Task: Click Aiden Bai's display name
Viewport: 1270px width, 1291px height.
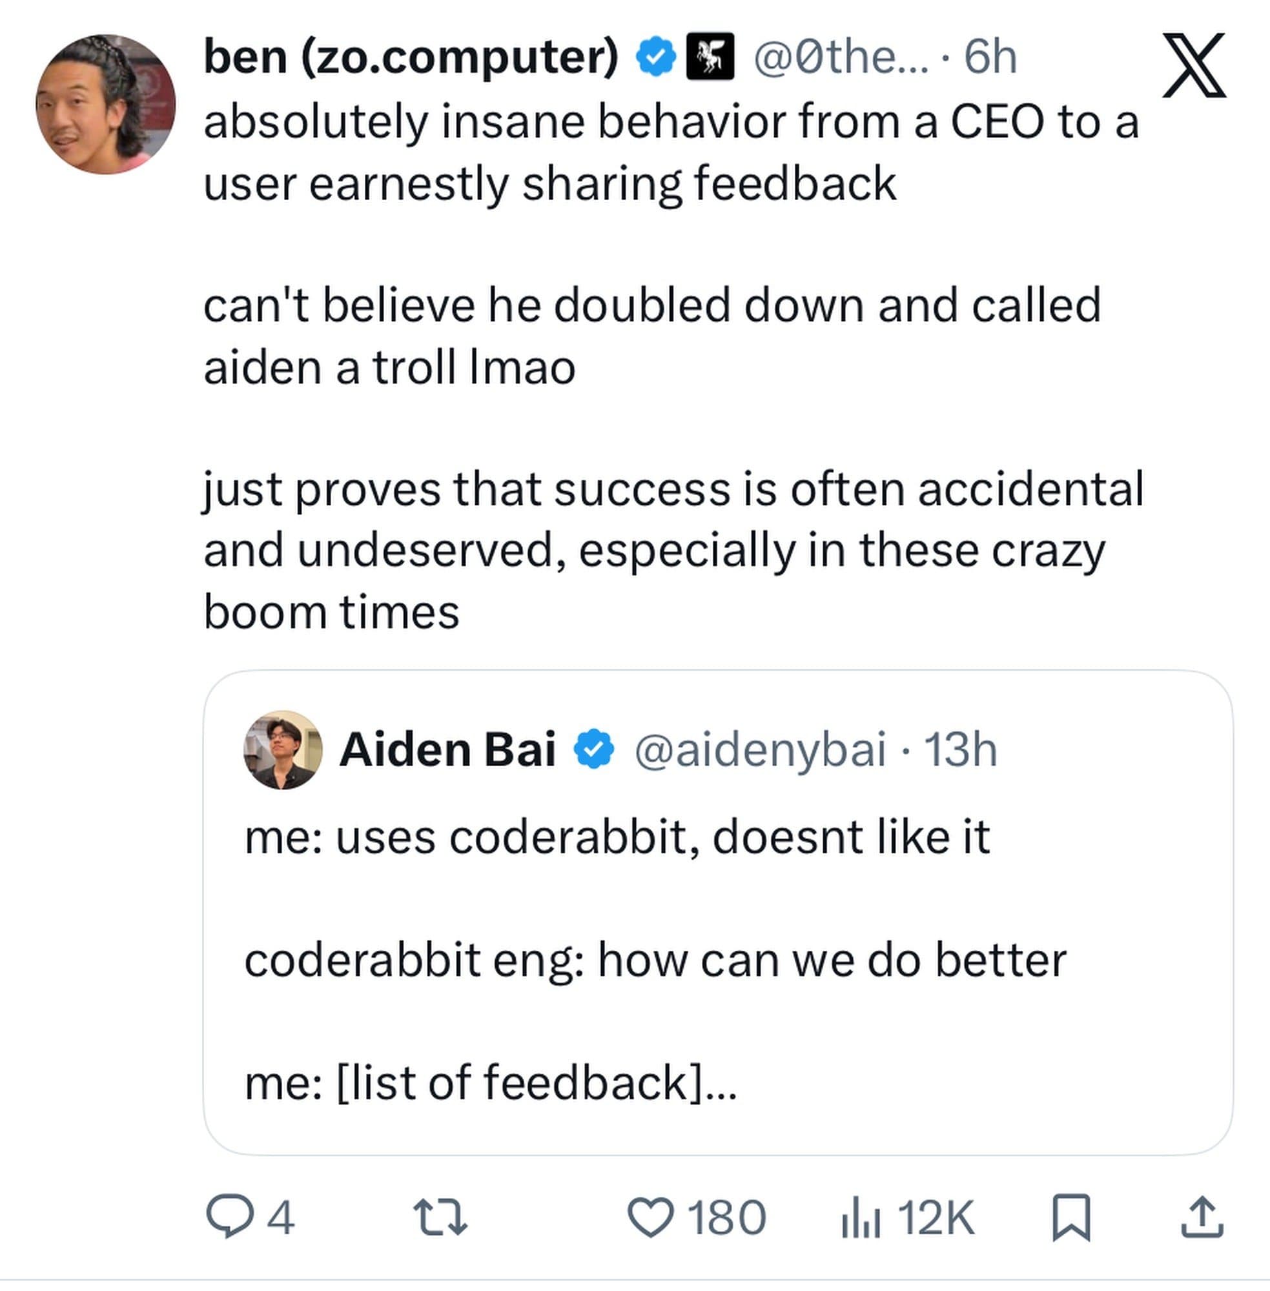Action: (449, 751)
